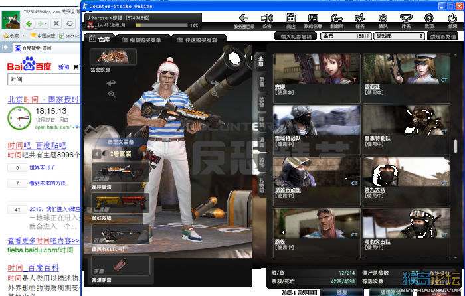465x296 pixels.
Task: Select the 阵营 category side tab
Action: tap(262, 122)
